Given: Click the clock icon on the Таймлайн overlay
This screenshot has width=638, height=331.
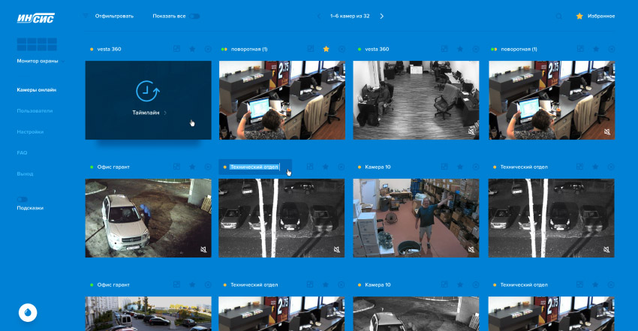Looking at the screenshot, I should (146, 91).
